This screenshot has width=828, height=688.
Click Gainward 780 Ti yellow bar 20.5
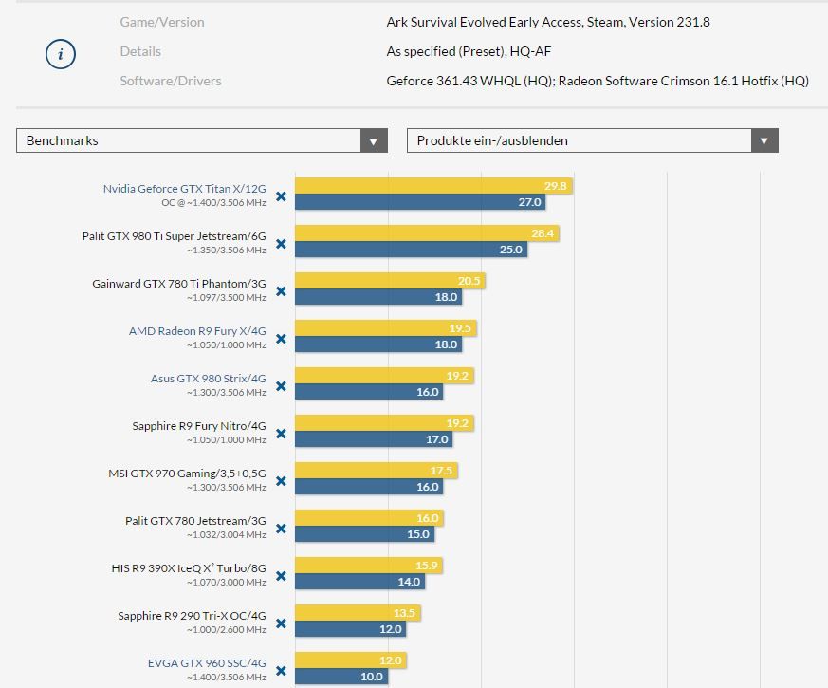click(390, 281)
